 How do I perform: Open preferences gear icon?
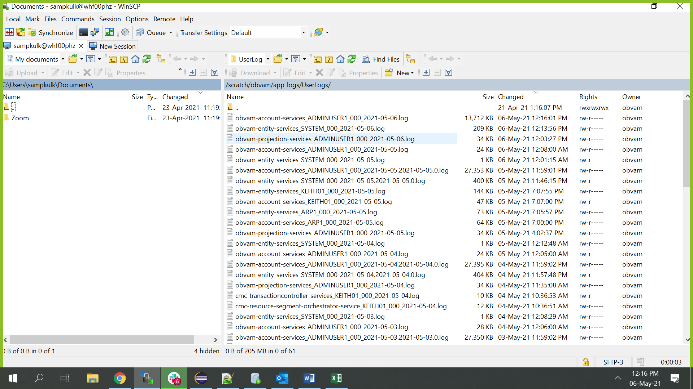125,32
